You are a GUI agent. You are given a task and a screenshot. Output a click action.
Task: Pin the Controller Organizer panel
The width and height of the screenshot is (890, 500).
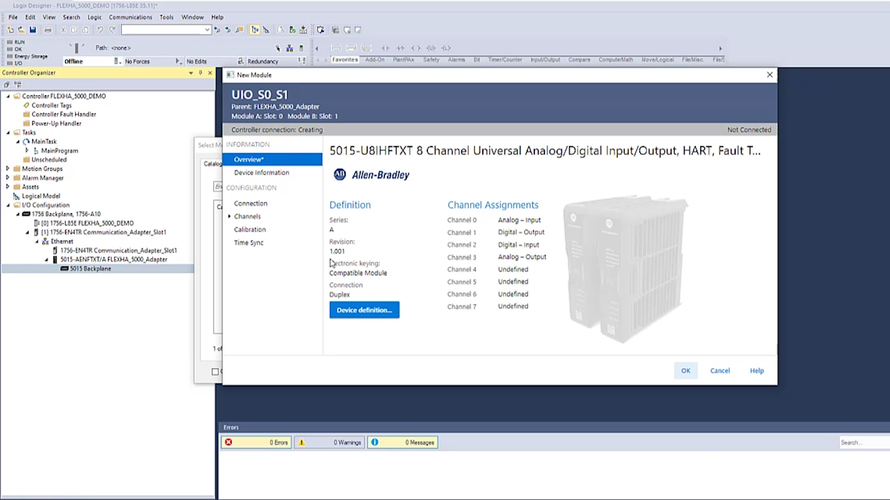[x=200, y=73]
